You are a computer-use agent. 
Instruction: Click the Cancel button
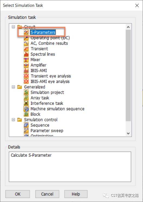(x=47, y=194)
